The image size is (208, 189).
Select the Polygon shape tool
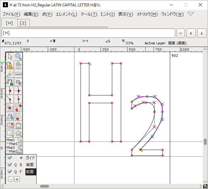pos(18,134)
